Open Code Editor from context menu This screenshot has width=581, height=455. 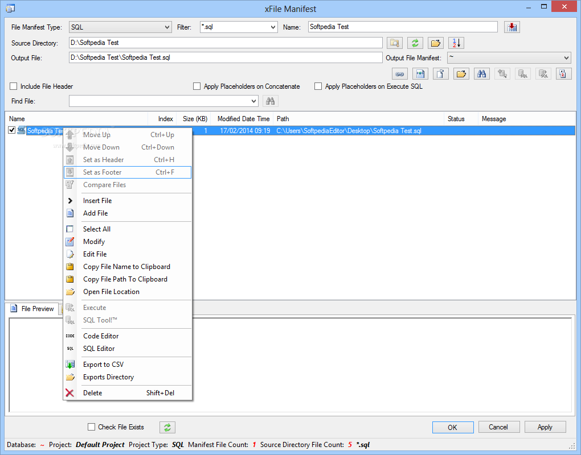click(128, 336)
